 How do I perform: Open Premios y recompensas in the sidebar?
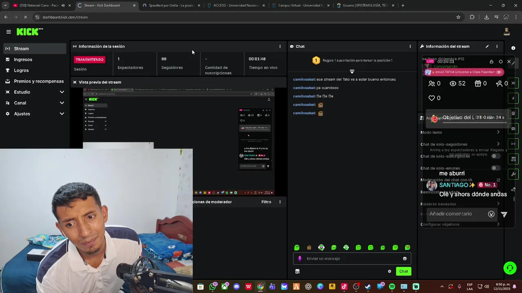[x=35, y=81]
